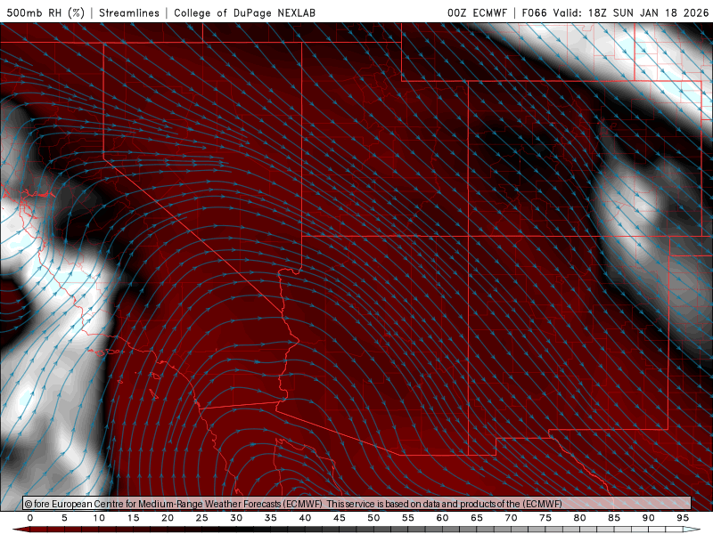
Task: Click the 60 label on the RH scale
Action: [442, 518]
